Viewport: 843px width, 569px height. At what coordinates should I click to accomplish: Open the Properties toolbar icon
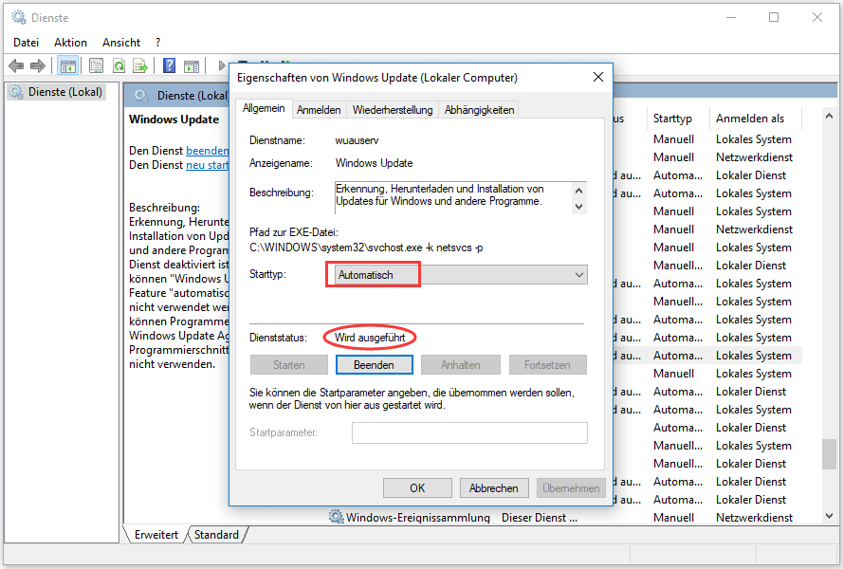point(96,66)
